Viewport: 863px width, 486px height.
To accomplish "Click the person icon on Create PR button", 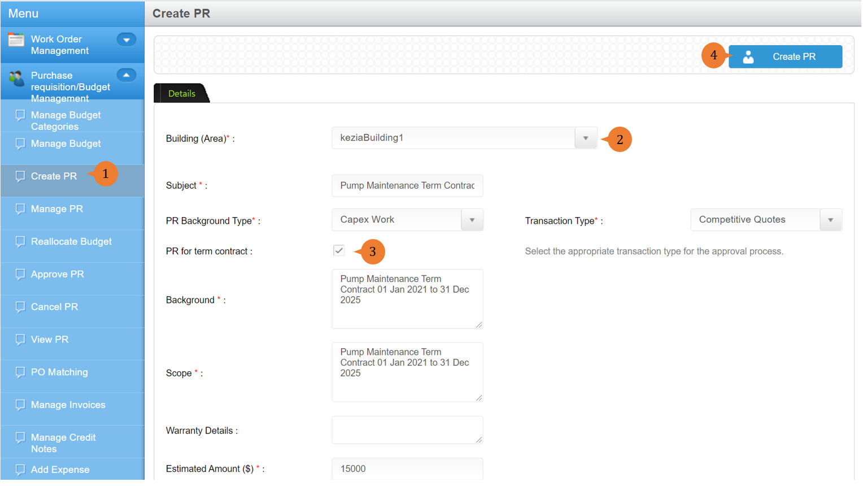I will point(749,57).
